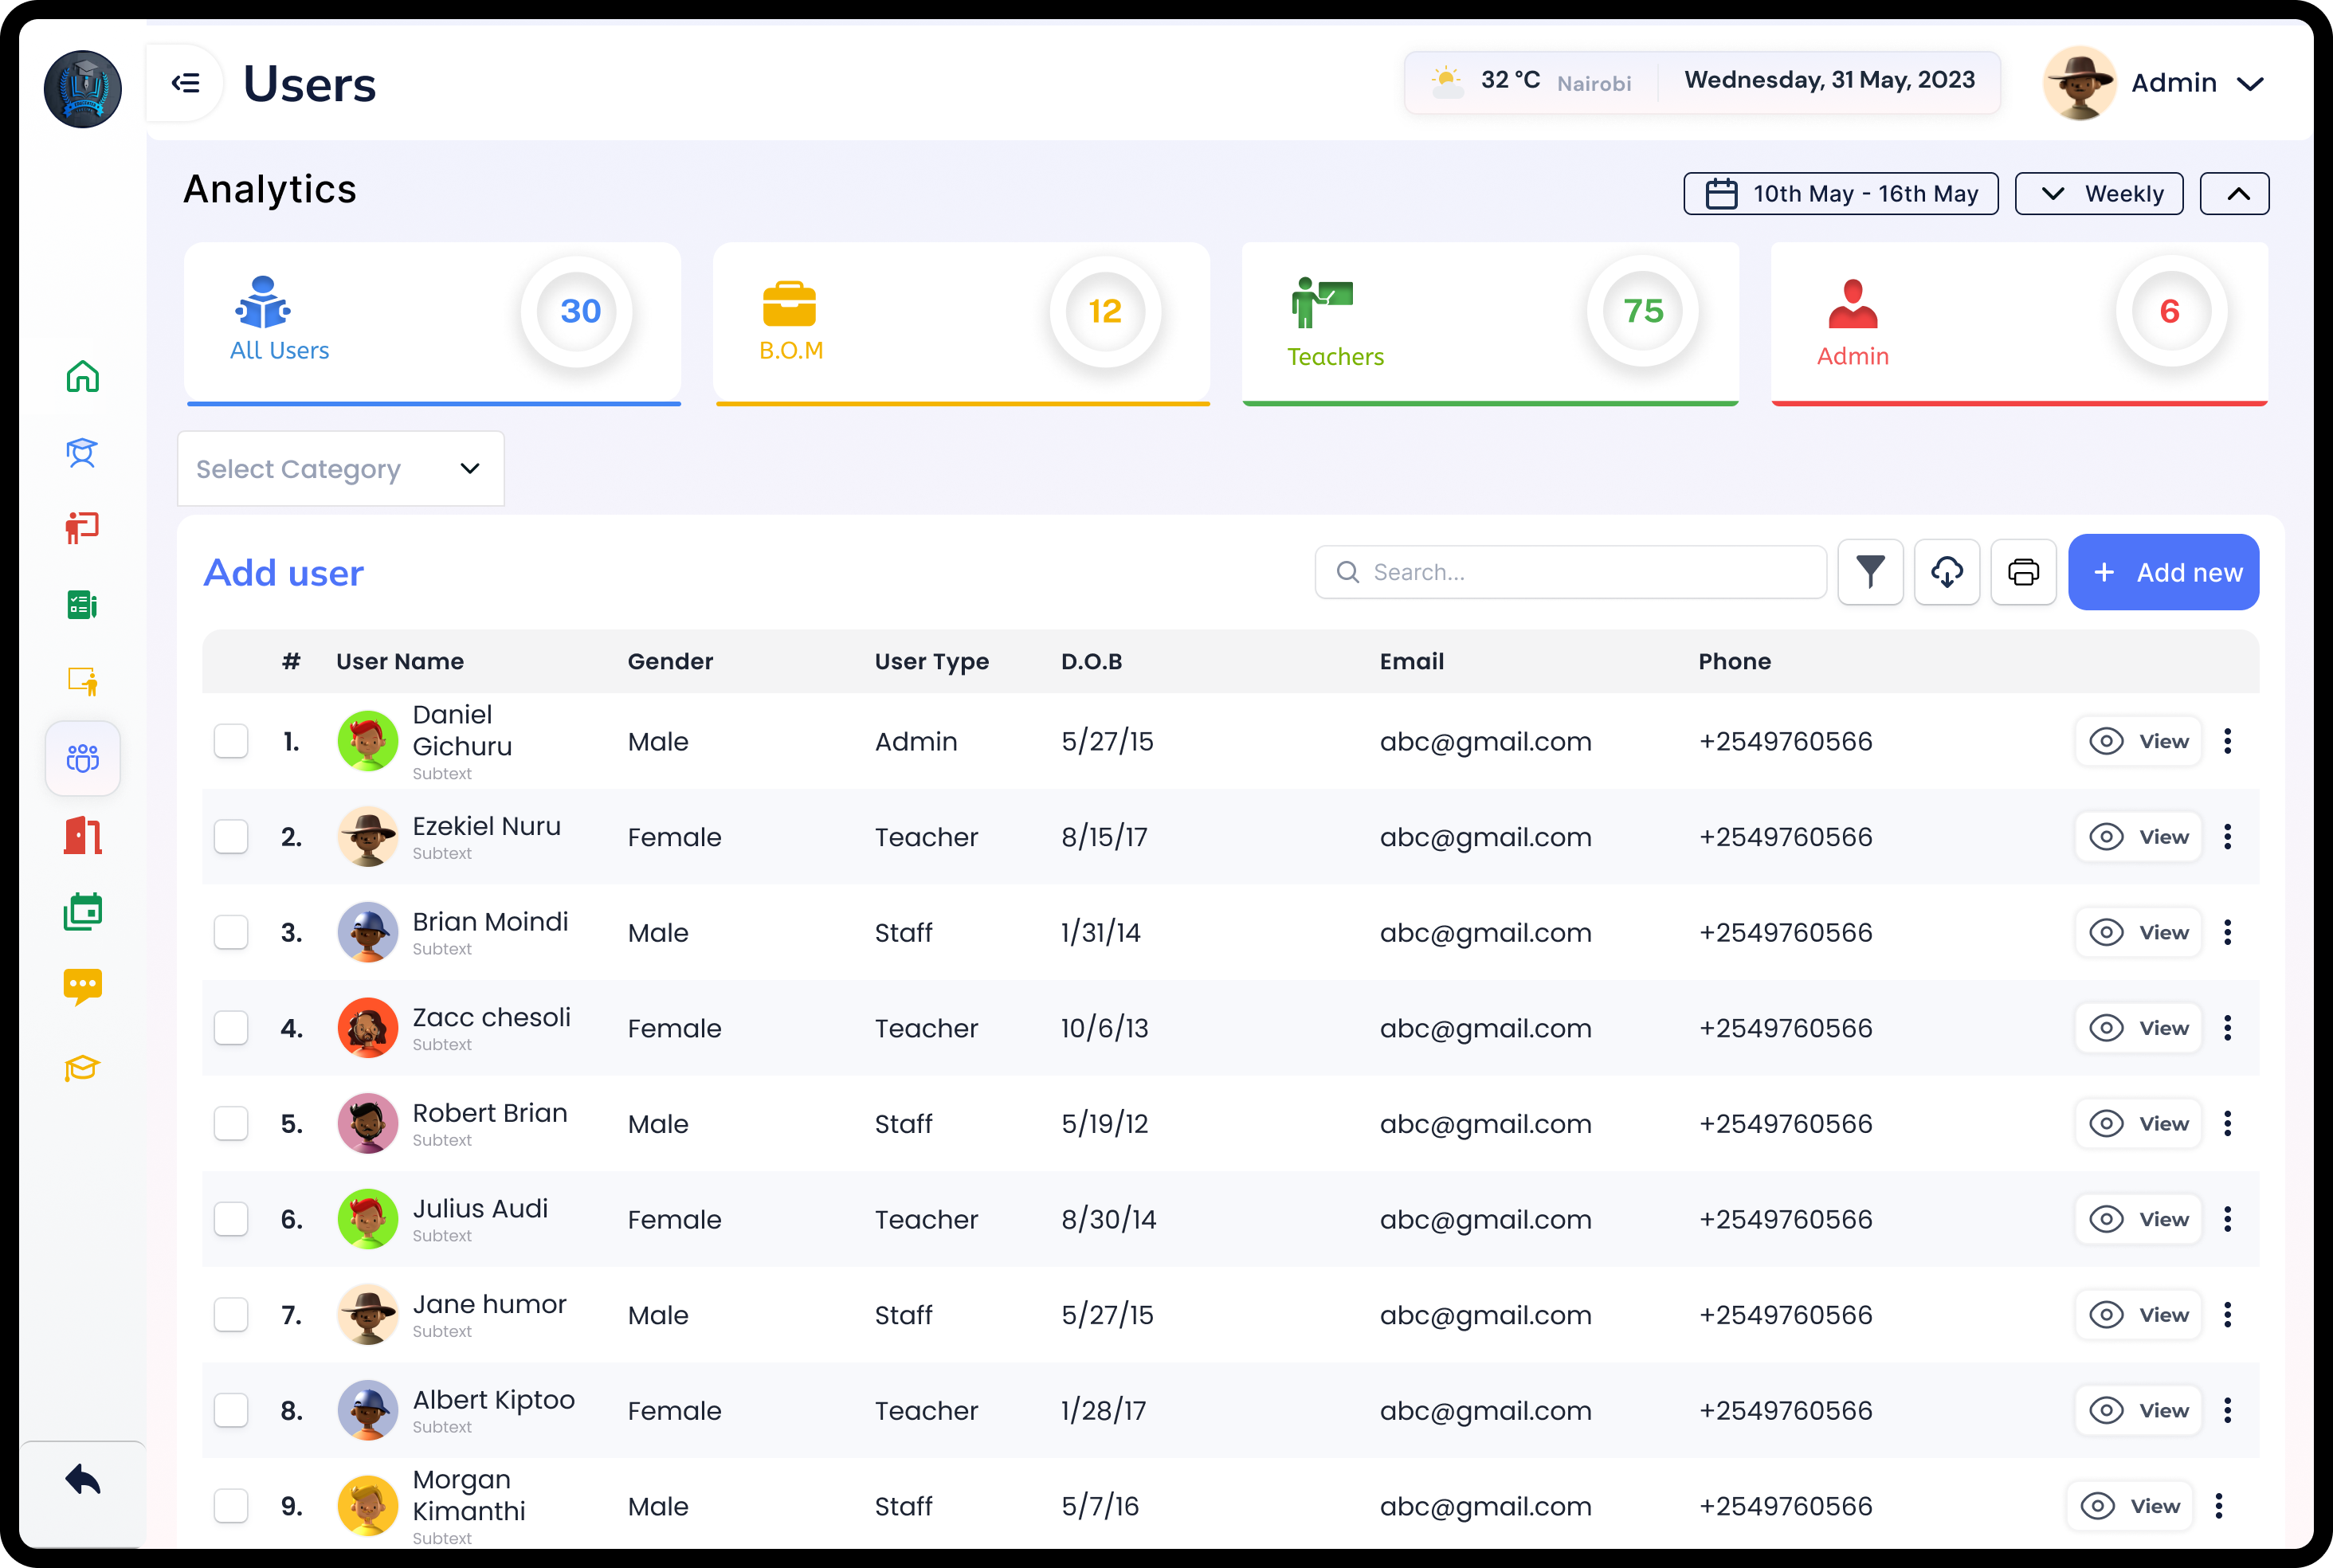Click the yellow chat message sidebar icon
This screenshot has height=1568, width=2333.
[x=82, y=987]
